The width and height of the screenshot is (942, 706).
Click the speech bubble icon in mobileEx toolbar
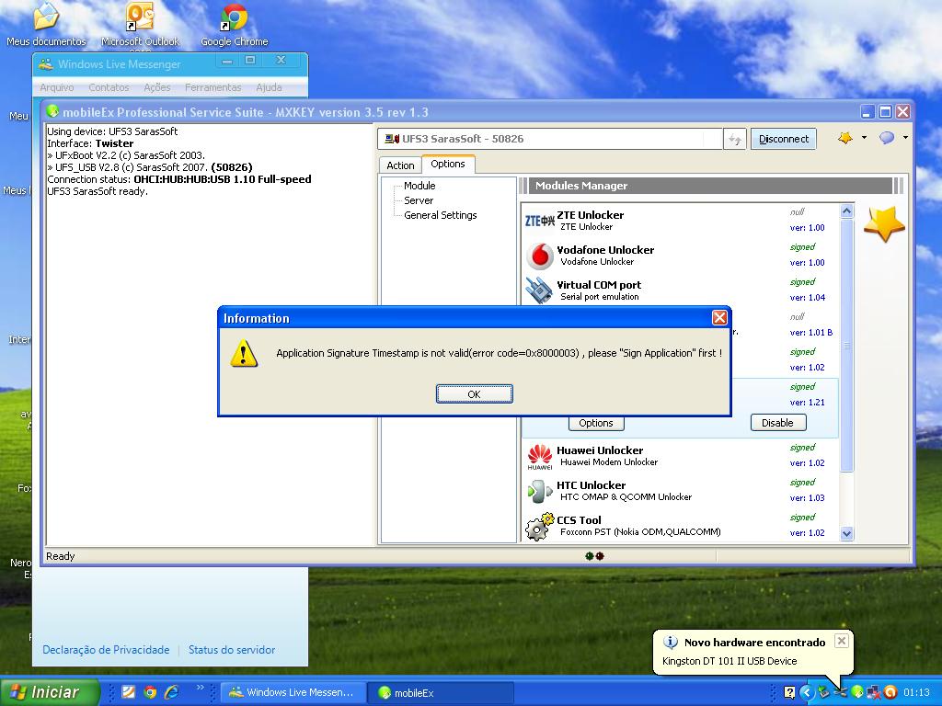pos(887,138)
